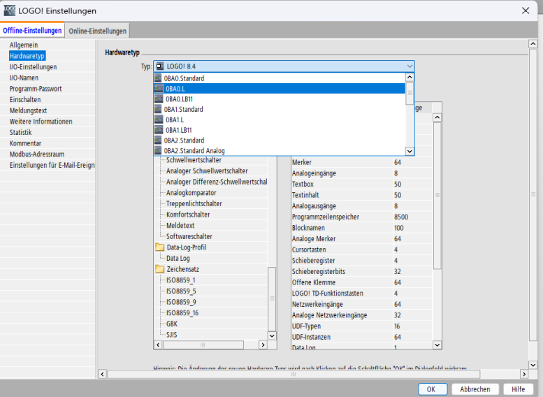Image resolution: width=543 pixels, height=397 pixels.
Task: Pick the 0BA1.L device icon
Action: pyautogui.click(x=158, y=120)
